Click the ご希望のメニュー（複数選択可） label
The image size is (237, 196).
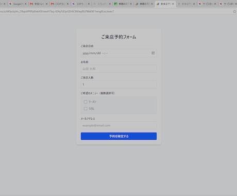98,93
